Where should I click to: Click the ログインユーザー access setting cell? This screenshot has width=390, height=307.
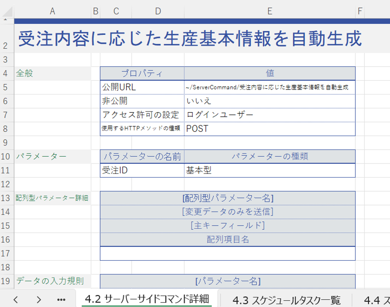click(x=270, y=115)
